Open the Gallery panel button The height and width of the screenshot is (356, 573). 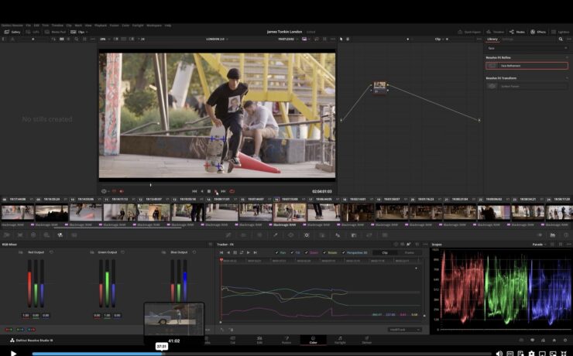point(12,33)
